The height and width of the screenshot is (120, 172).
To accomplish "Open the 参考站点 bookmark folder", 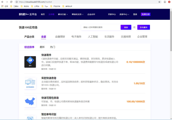I will 67,6.
